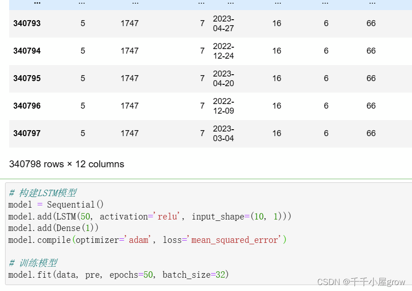Click the date 2022-12-24 cell
Viewport: 412px width, 291px height.
tap(223, 51)
